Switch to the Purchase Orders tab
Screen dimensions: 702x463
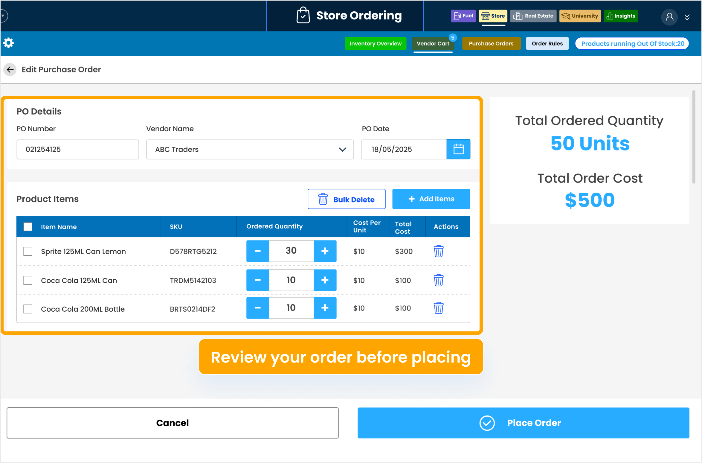[x=491, y=43]
